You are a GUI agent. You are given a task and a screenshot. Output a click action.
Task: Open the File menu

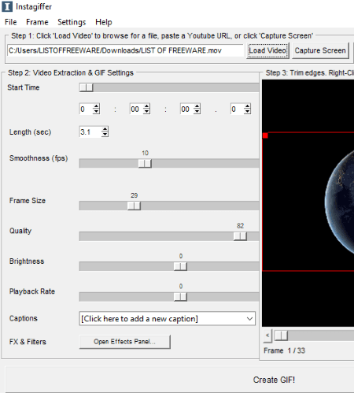11,22
